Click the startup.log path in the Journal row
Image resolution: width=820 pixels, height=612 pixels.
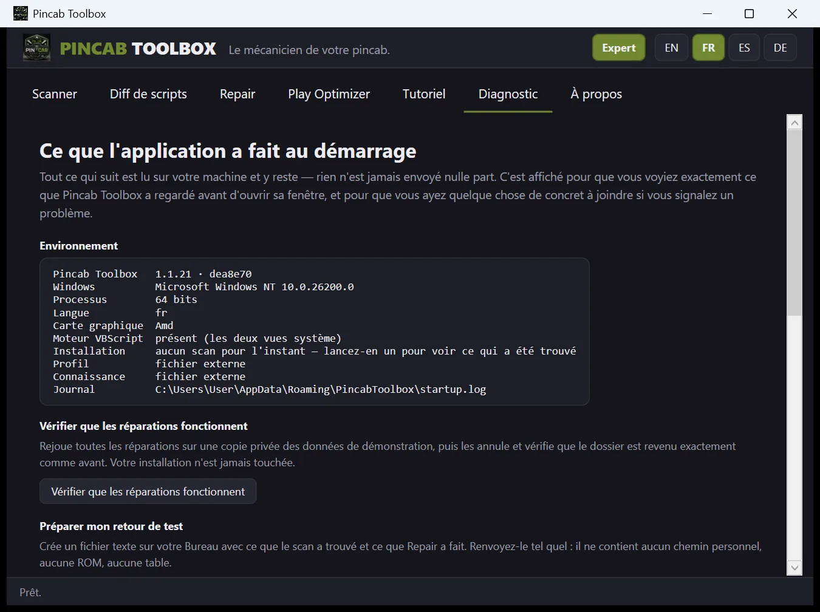tap(321, 390)
